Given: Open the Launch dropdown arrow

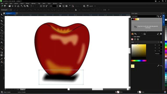Looking at the screenshot, I should coord(95,6).
